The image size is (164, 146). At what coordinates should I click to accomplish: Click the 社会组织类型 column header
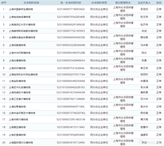99,3
